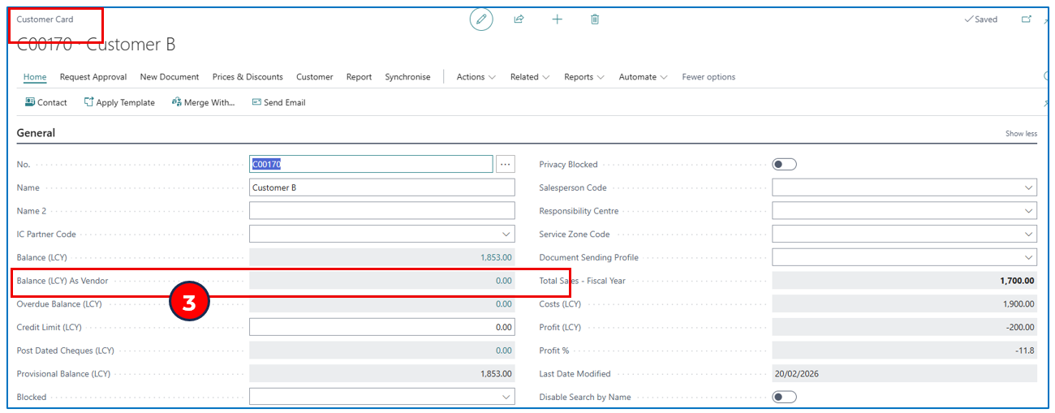Image resolution: width=1055 pixels, height=413 pixels.
Task: Select the Prices & Discounts tab
Action: tap(248, 77)
